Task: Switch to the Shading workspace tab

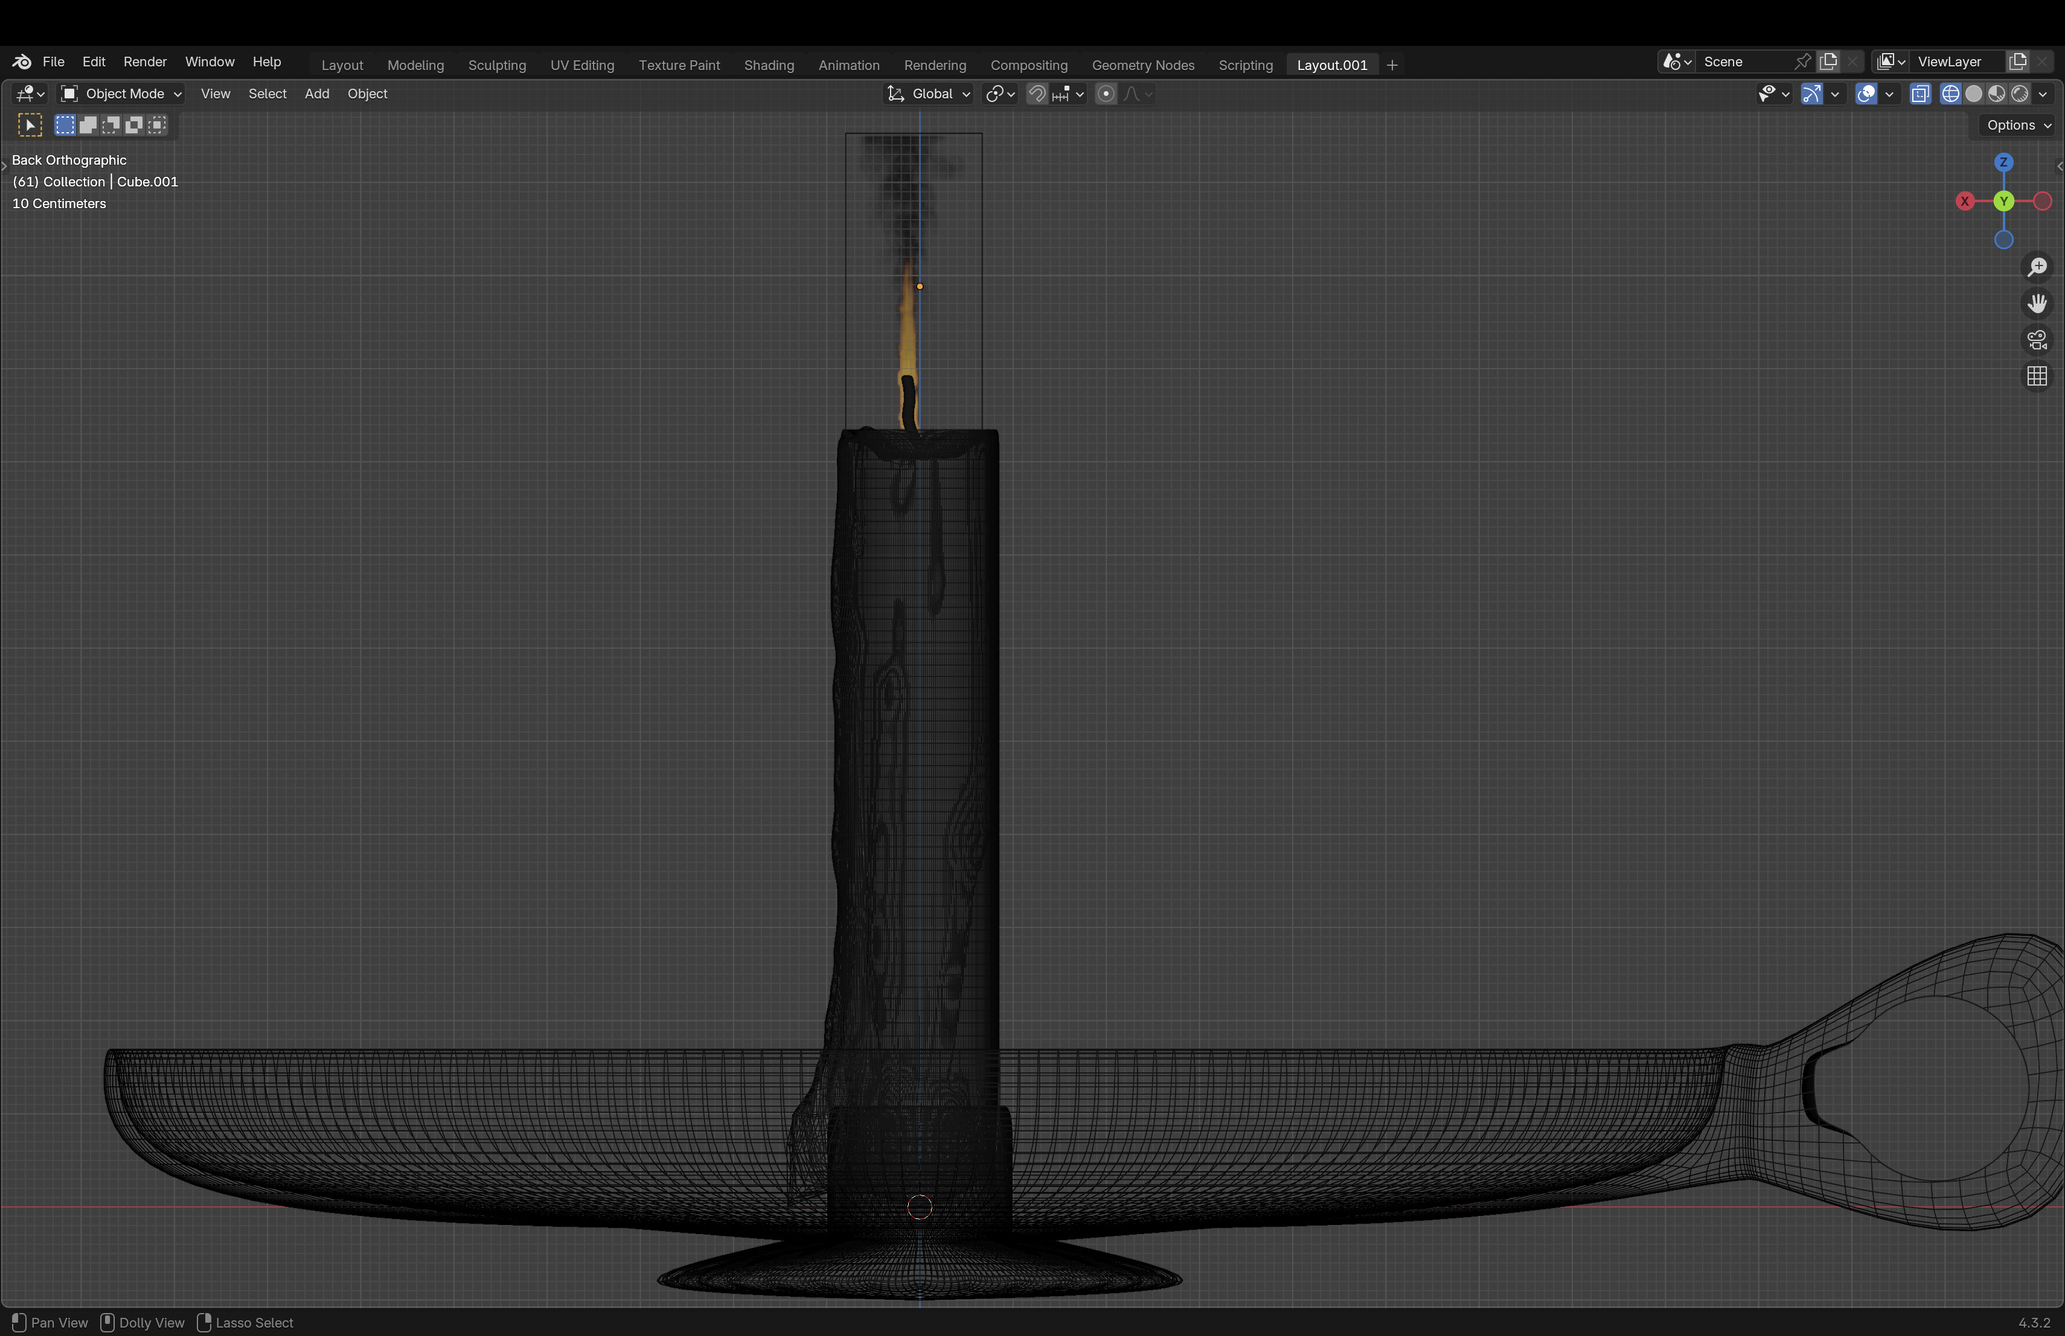Action: (x=769, y=65)
